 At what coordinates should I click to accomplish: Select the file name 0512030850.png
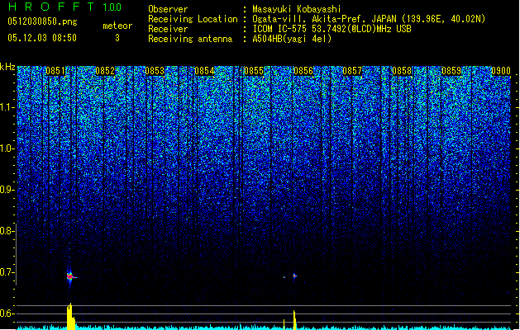(42, 21)
